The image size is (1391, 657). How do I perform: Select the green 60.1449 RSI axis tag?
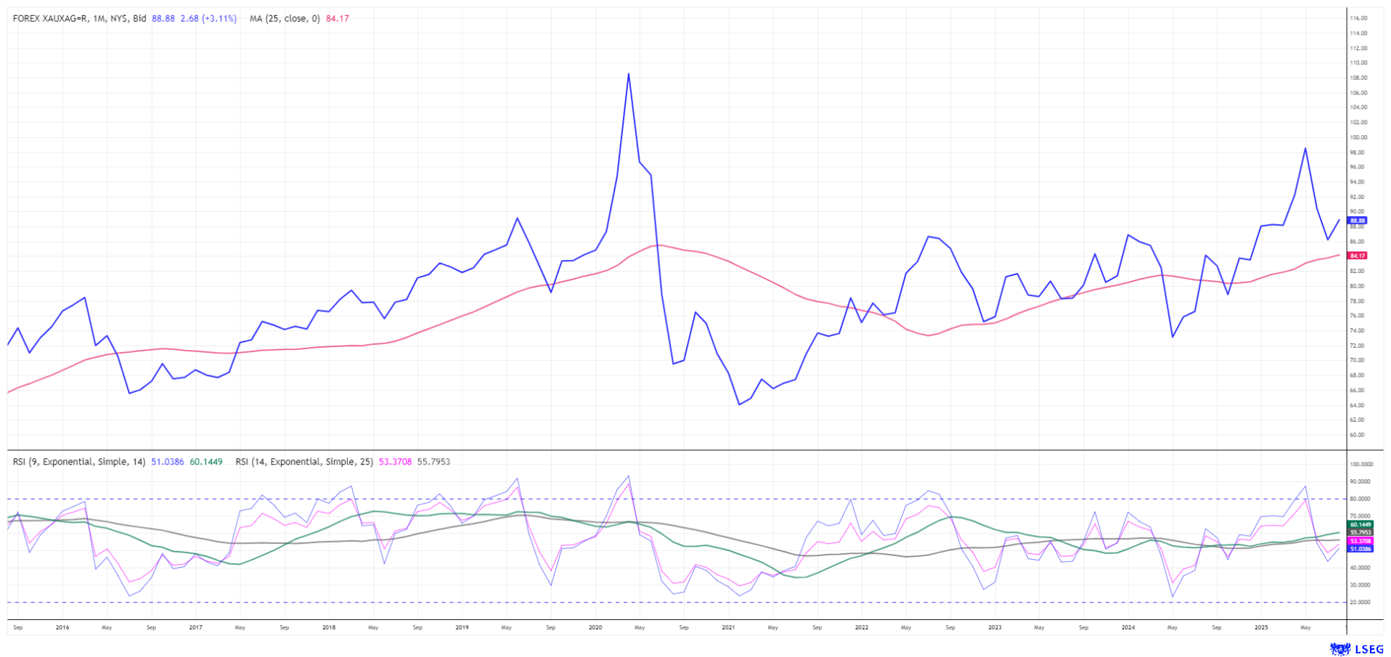(1361, 524)
